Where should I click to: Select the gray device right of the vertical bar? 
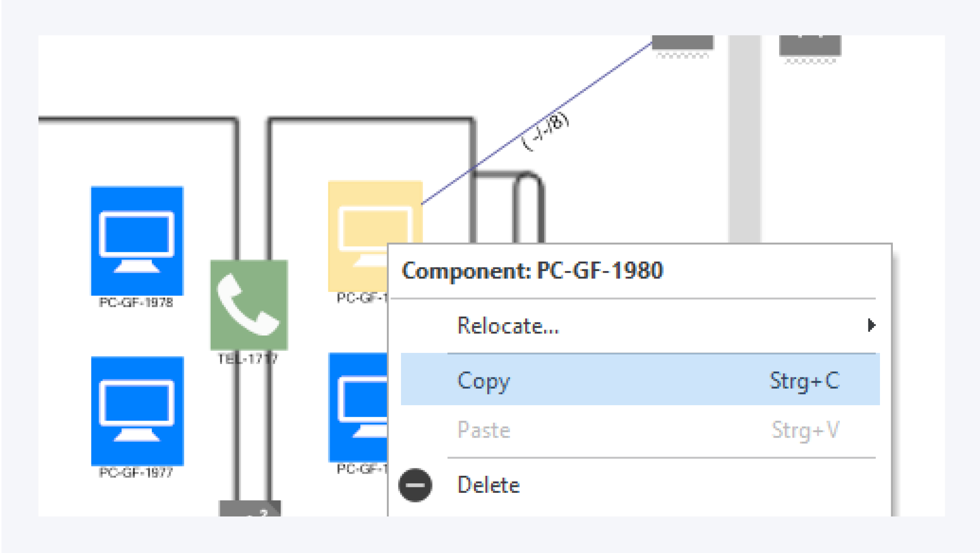[810, 46]
